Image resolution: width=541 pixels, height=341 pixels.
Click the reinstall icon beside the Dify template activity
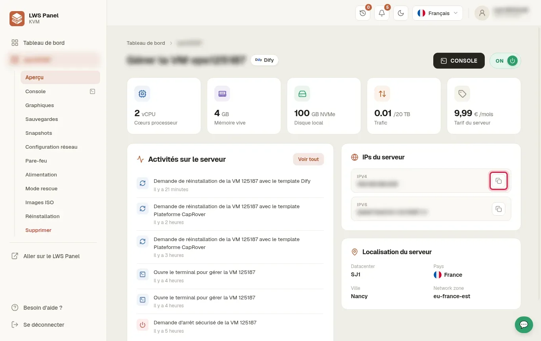[143, 183]
